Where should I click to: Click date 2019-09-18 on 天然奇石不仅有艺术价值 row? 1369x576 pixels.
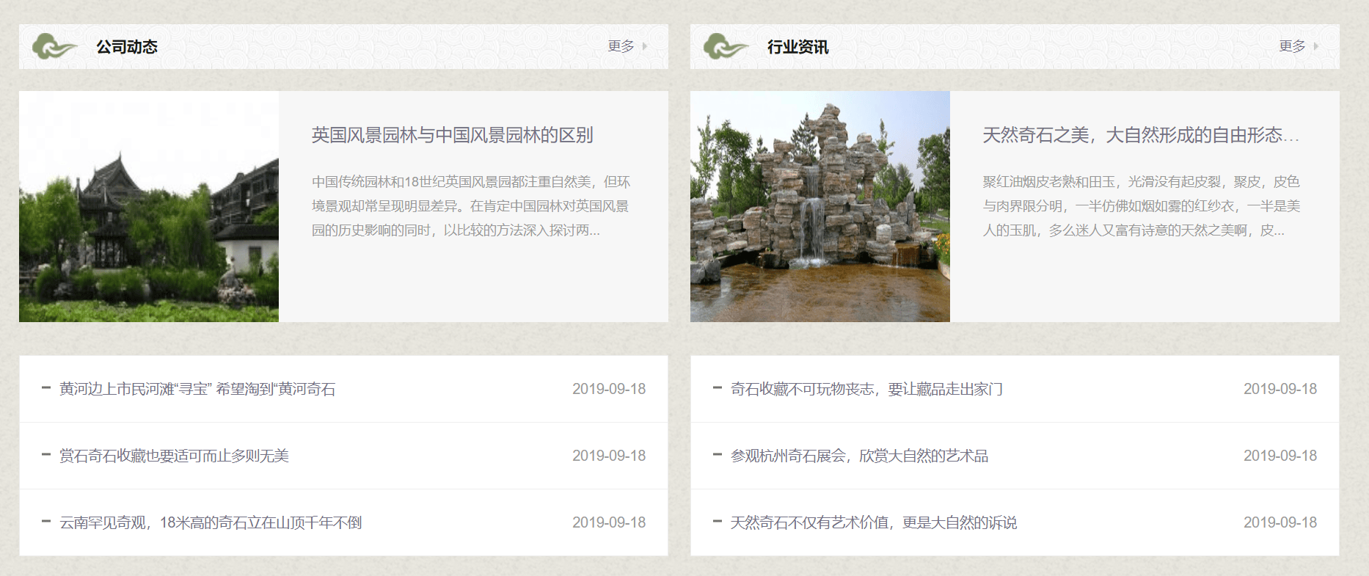[x=1280, y=522]
